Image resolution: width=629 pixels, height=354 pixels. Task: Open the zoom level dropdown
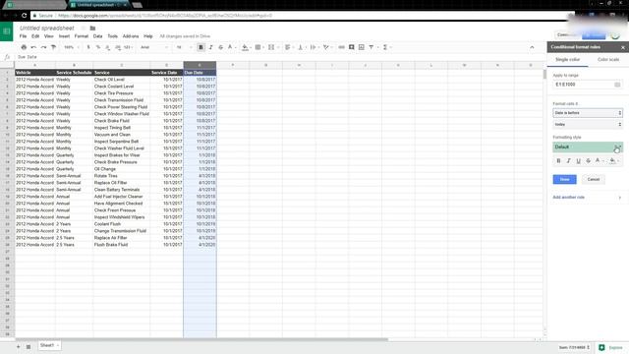click(x=71, y=47)
